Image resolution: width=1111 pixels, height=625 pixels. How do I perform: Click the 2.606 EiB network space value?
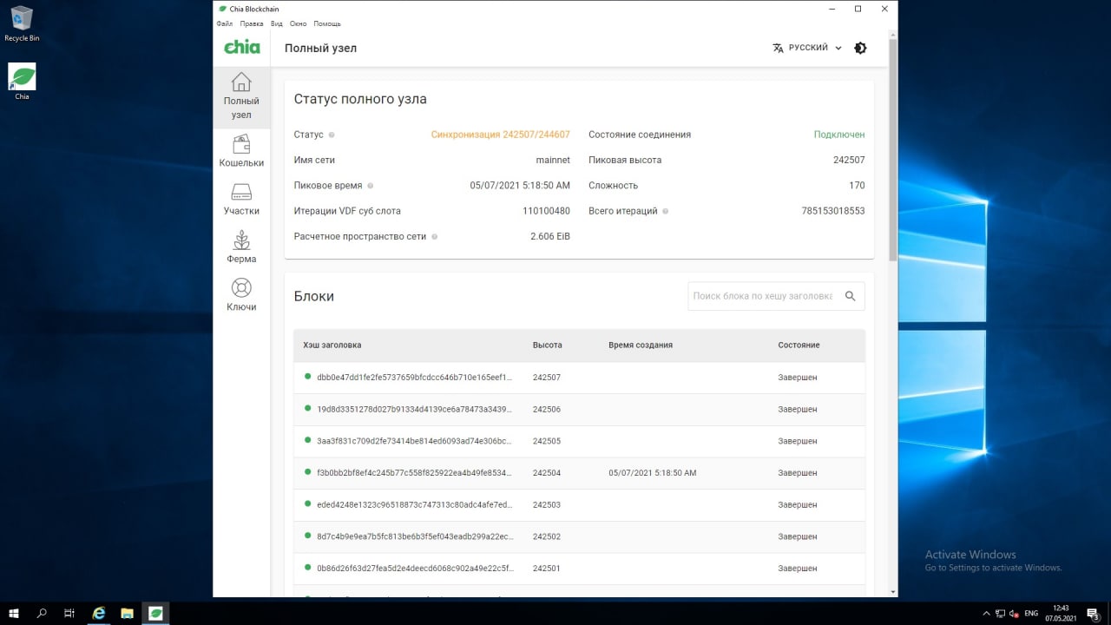(x=550, y=236)
